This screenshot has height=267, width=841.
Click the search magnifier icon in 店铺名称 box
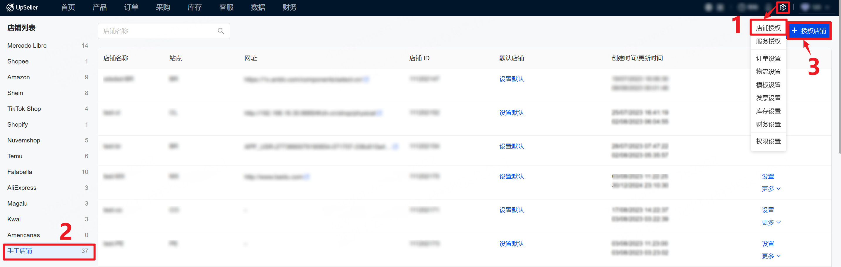221,31
